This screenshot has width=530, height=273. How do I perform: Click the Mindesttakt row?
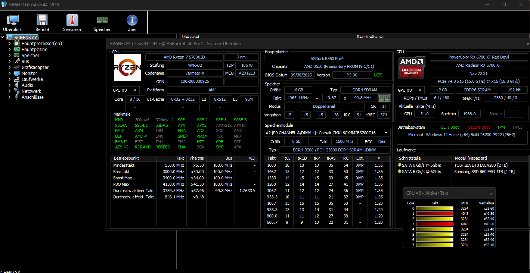(185, 165)
